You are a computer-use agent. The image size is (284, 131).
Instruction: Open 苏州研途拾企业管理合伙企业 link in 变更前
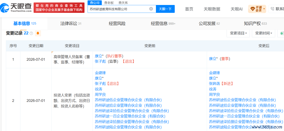click(128, 105)
